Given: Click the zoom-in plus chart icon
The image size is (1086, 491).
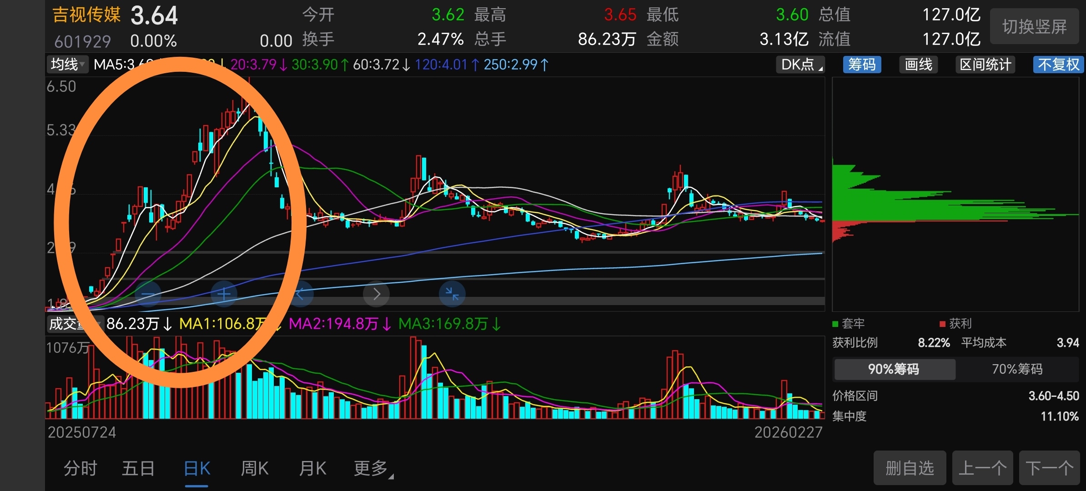Looking at the screenshot, I should [224, 294].
